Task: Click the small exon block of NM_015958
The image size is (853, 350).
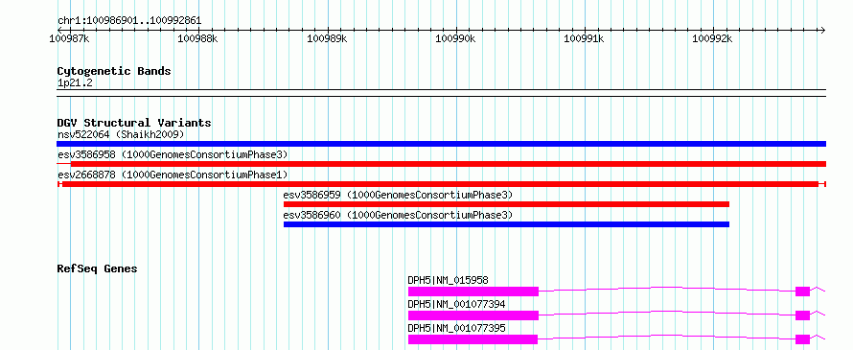Action: (x=802, y=292)
